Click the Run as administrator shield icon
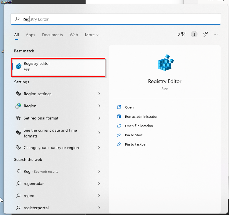This screenshot has height=215, width=229. 119,117
